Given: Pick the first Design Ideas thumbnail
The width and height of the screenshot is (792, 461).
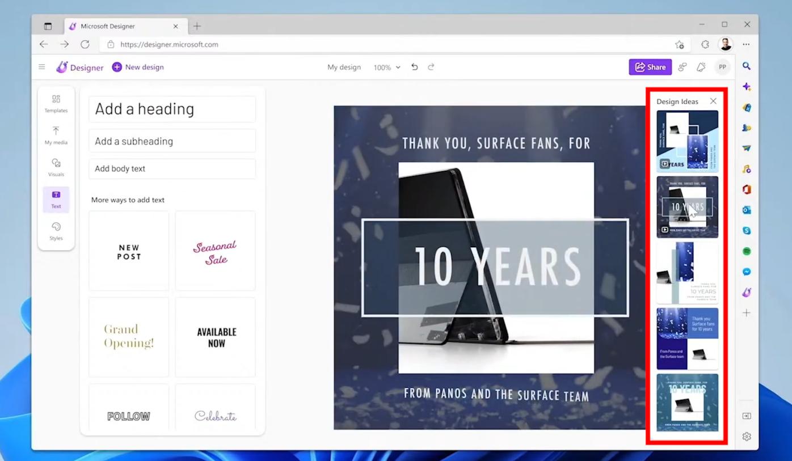Looking at the screenshot, I should [687, 140].
